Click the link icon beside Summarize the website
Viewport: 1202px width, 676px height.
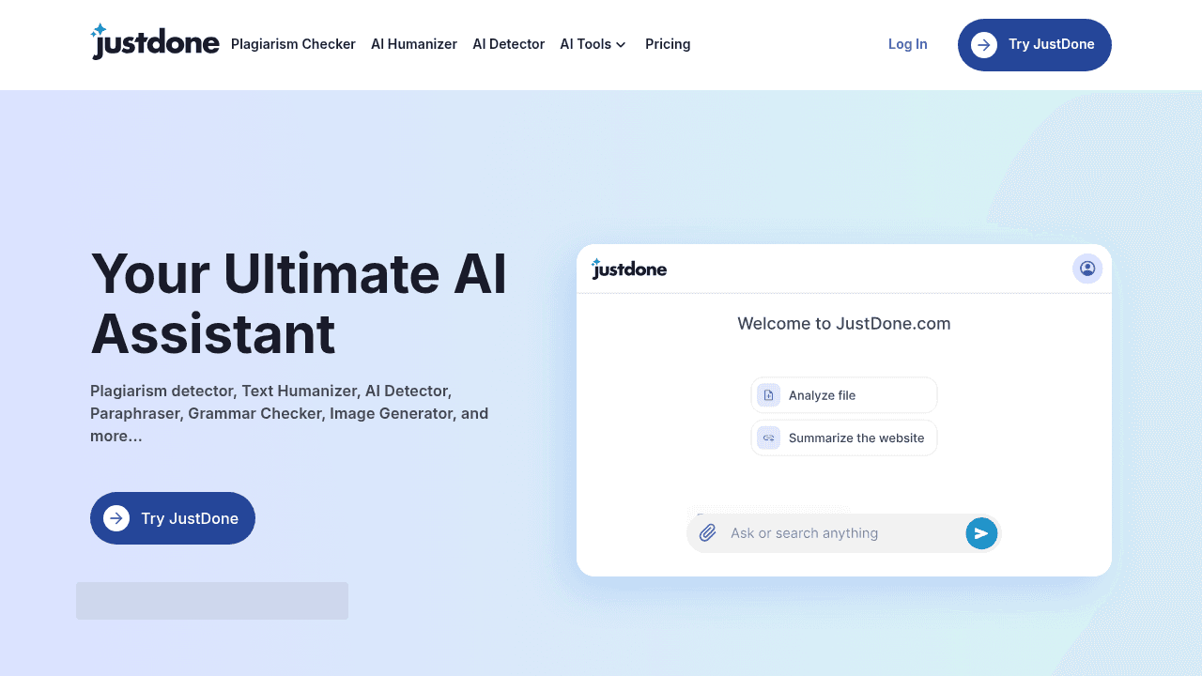click(x=768, y=438)
